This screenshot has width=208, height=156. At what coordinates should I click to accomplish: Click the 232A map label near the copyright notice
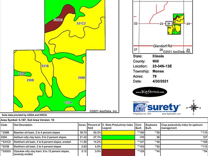coord(69,103)
